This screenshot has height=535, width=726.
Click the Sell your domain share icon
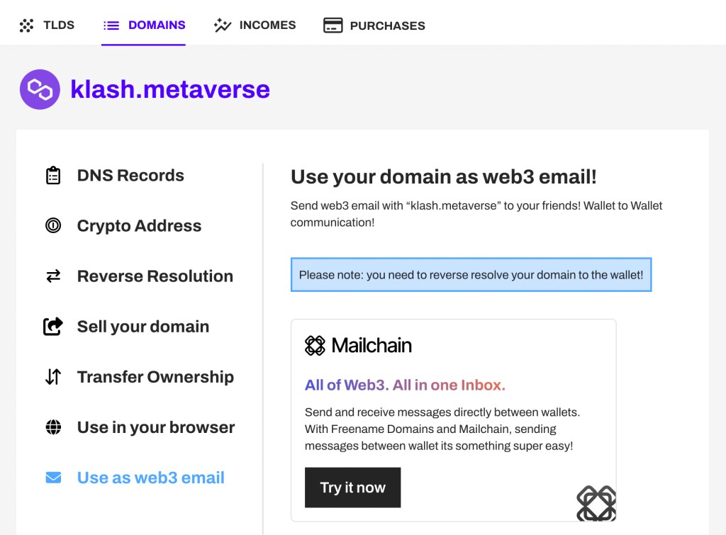(x=53, y=327)
